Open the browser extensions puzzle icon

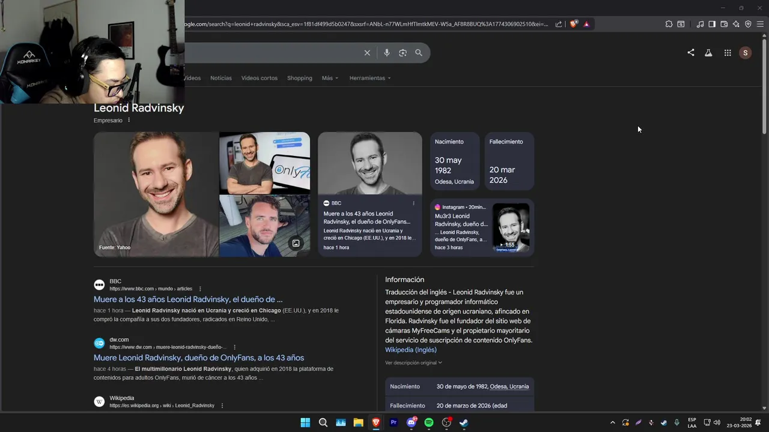tap(669, 24)
